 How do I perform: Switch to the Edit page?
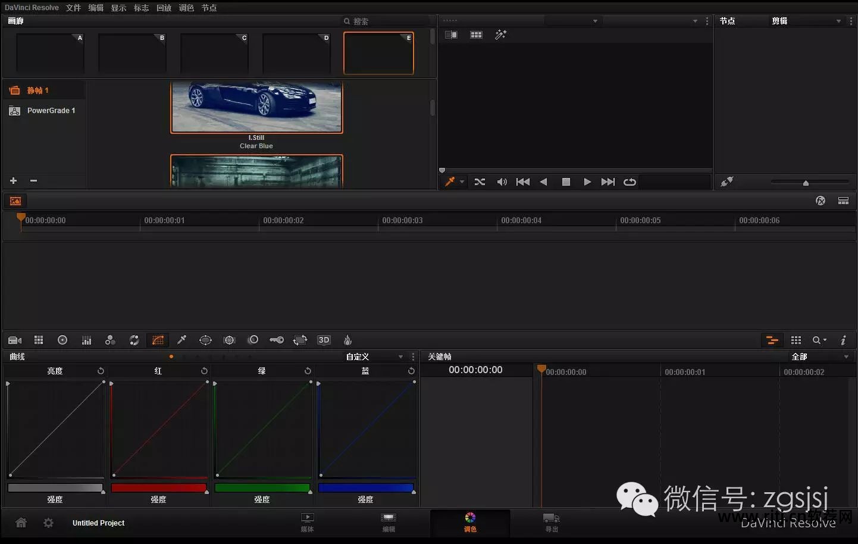tap(389, 522)
